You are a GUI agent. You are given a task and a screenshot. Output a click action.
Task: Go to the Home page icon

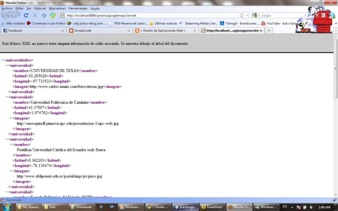44,15
